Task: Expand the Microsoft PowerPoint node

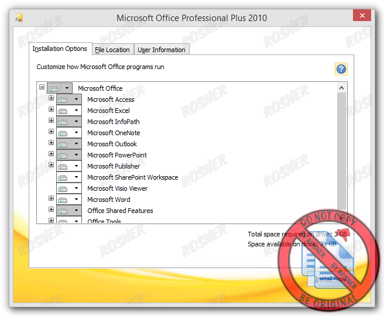Action: [51, 154]
